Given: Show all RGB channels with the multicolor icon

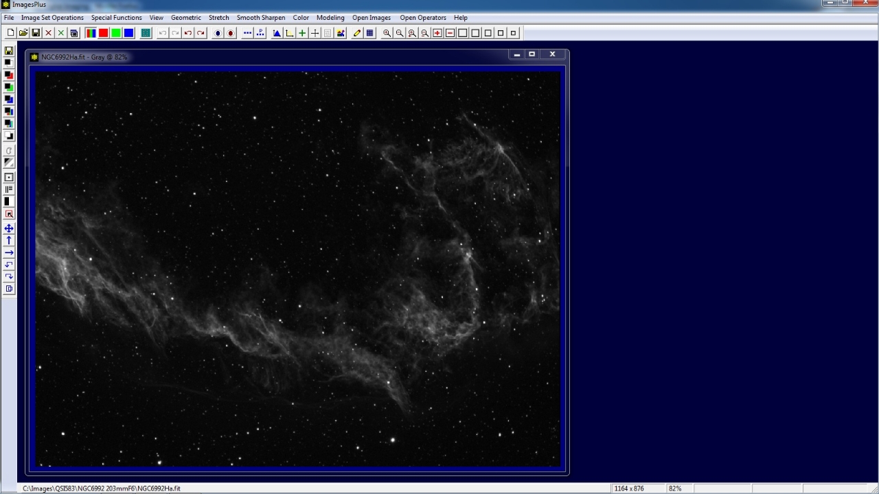Looking at the screenshot, I should click(91, 33).
